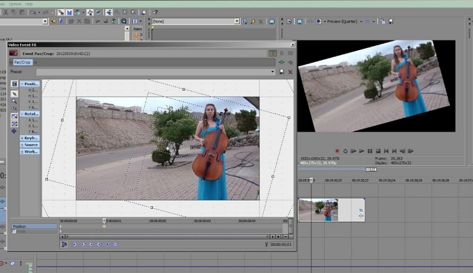
Task: Click the Cut scissors icon in main toolbar
Action: pos(6,13)
